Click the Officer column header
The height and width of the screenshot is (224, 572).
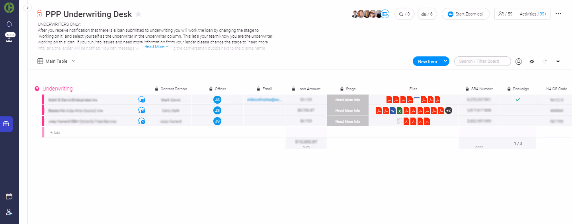(220, 89)
